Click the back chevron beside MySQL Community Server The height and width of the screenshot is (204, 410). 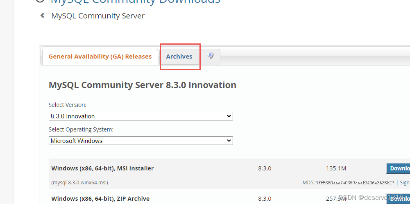42,16
